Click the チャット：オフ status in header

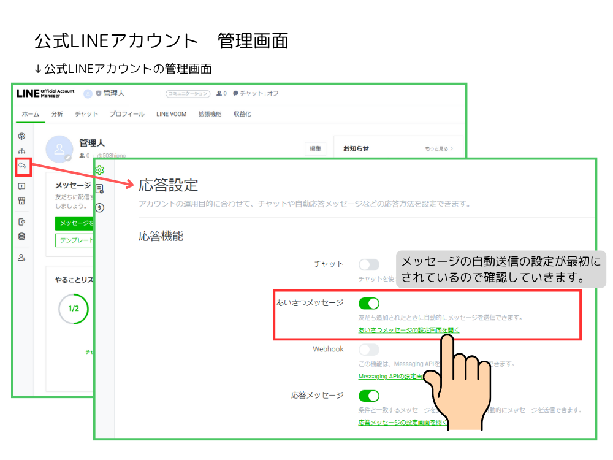[x=256, y=93]
